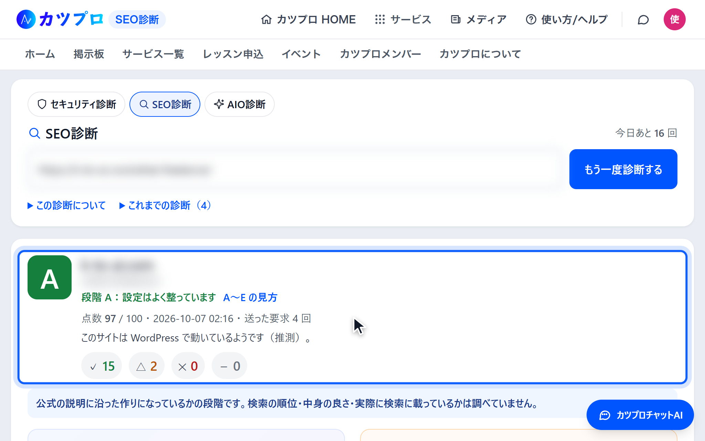
Task: Open the サービス一覧 menu item
Action: click(x=153, y=54)
